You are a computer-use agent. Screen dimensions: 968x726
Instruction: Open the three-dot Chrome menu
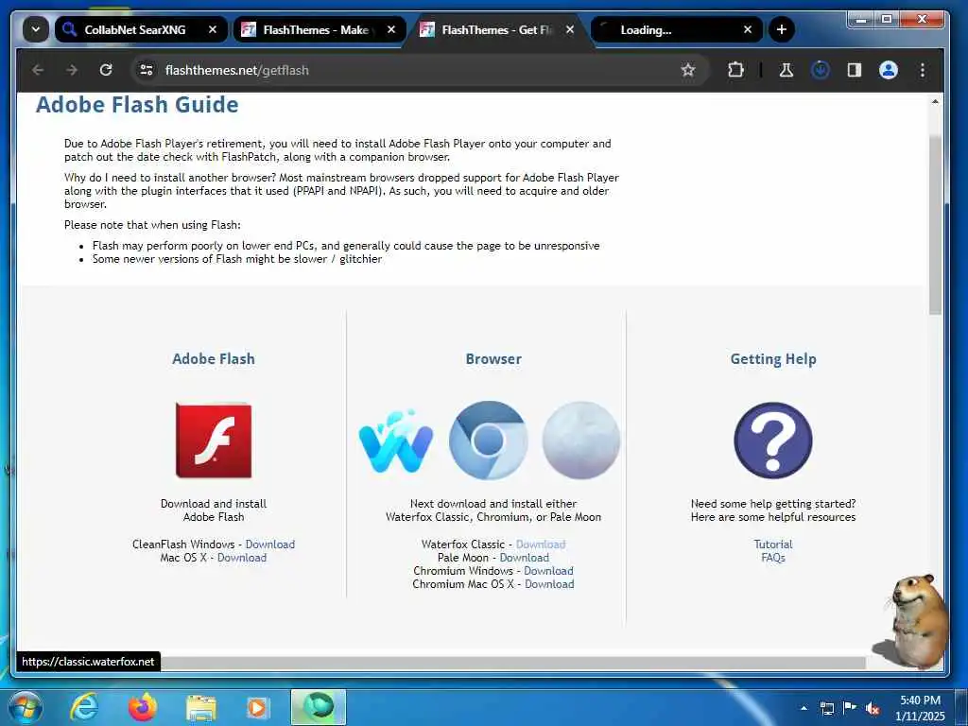(923, 70)
